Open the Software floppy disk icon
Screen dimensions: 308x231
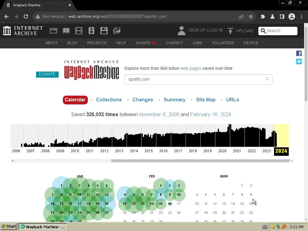[x=104, y=31]
